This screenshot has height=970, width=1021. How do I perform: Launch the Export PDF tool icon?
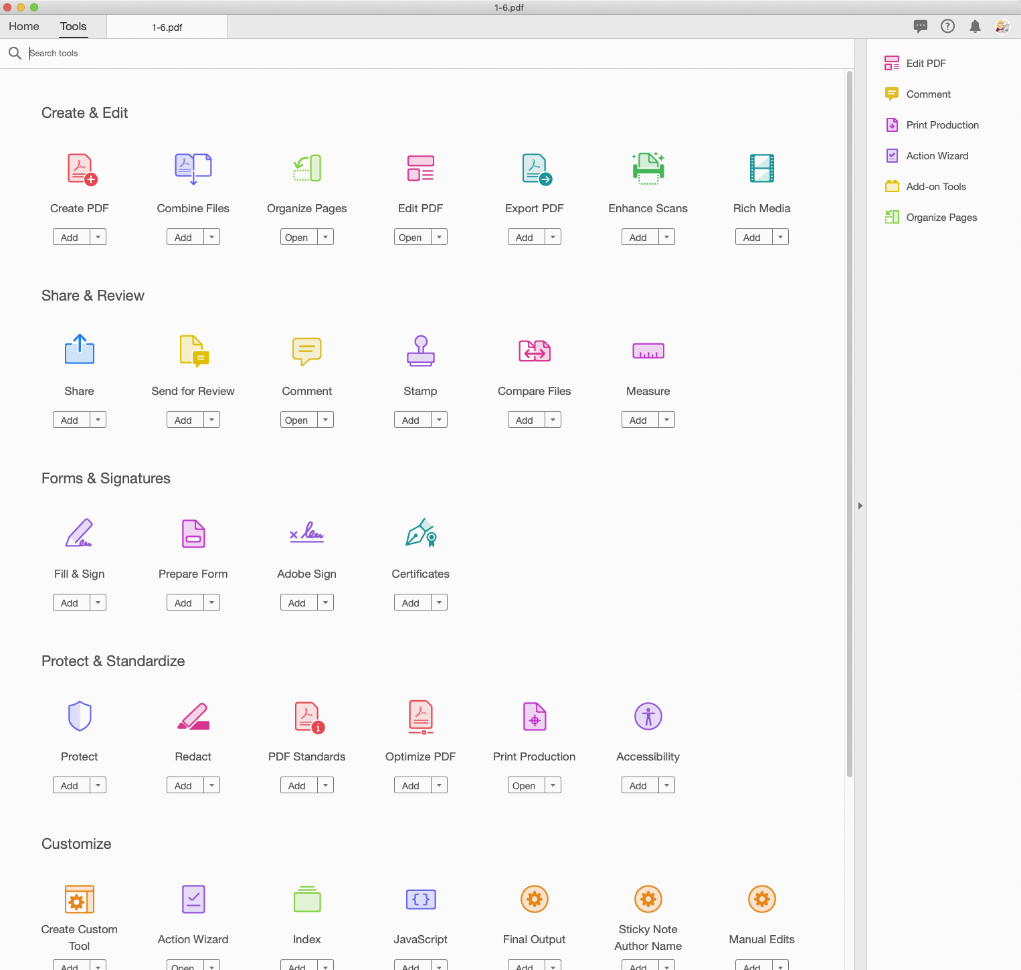(537, 169)
